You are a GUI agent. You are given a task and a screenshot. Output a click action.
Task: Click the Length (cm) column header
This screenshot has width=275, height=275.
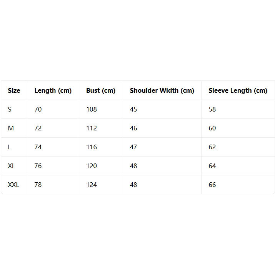pyautogui.click(x=53, y=91)
